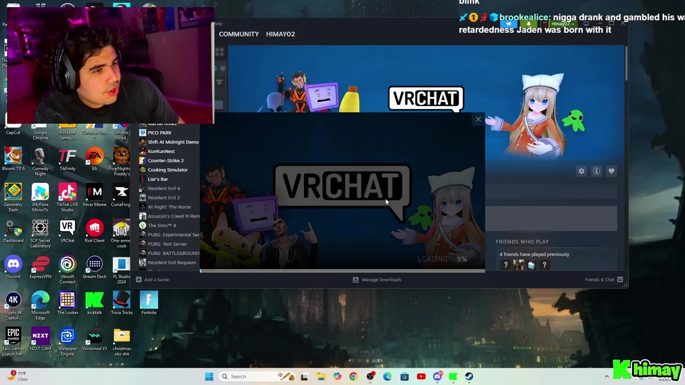
Task: Click the EA desktop icon
Action: coord(95,159)
